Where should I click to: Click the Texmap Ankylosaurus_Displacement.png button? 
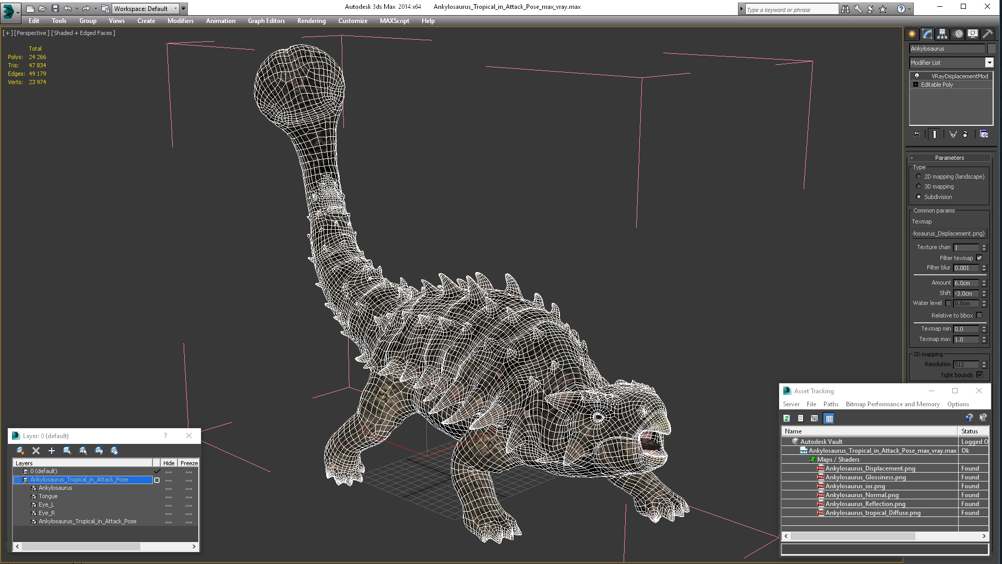tap(949, 233)
